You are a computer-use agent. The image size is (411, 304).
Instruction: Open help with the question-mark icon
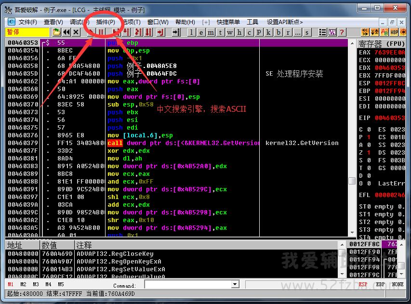[342, 32]
